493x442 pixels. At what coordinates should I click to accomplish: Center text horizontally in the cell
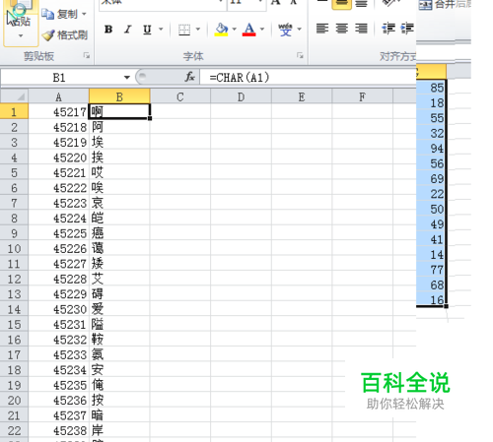pyautogui.click(x=342, y=29)
